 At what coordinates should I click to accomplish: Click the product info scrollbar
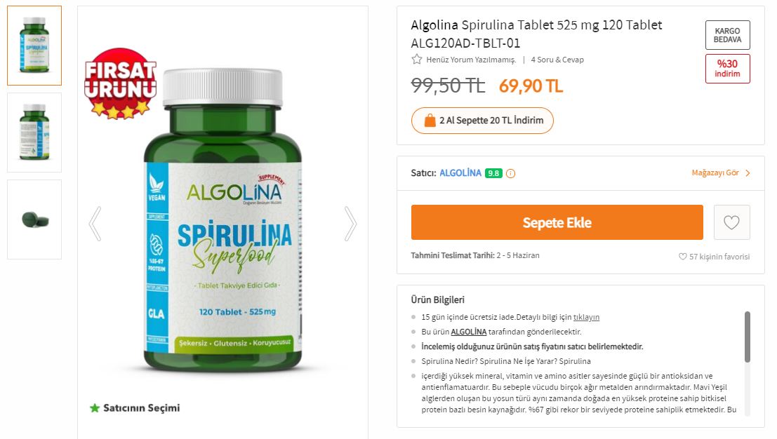click(748, 337)
